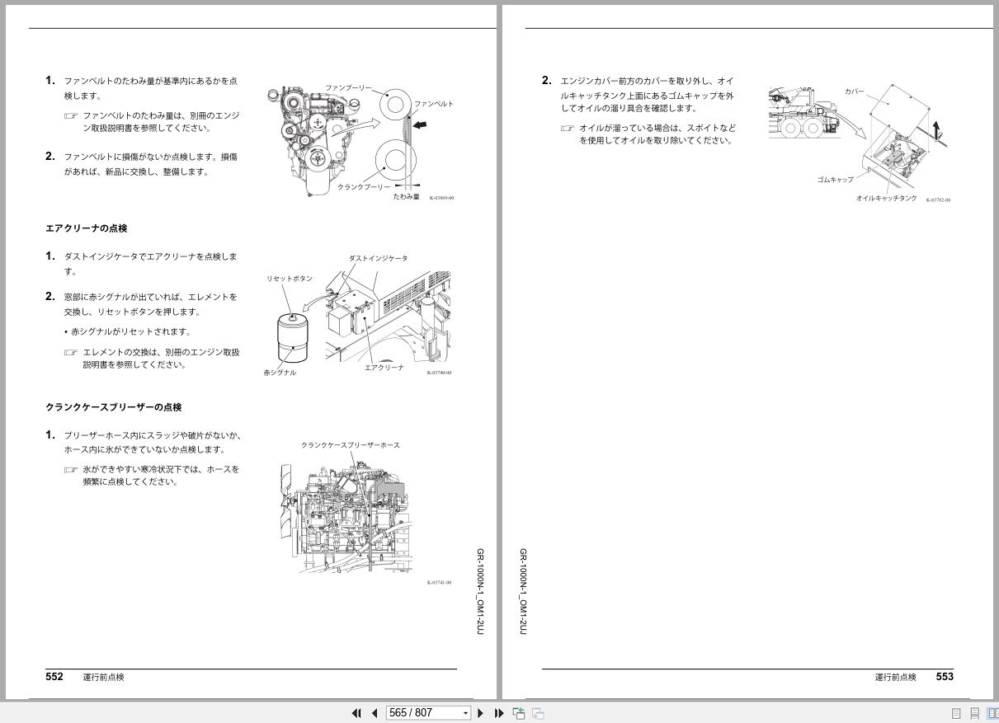Click label エアクリーナ in the diagram

click(x=384, y=368)
